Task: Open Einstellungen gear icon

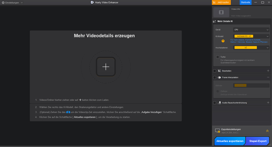Action: [x=3, y=3]
